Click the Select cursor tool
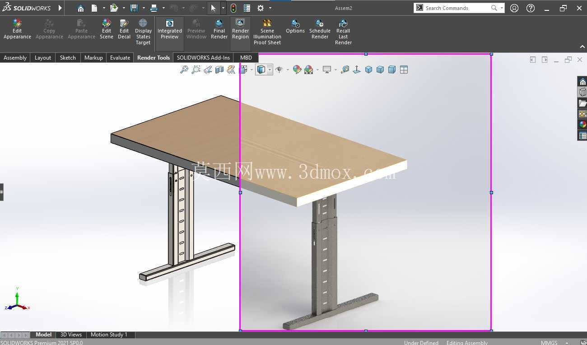Image resolution: width=587 pixels, height=345 pixels. [x=214, y=8]
